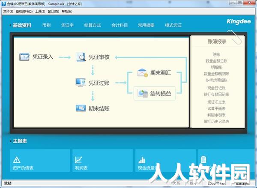Viewport: 257px width, 188px height.
Task: Open the 调汇历史记录表 report link
Action: tap(216, 122)
